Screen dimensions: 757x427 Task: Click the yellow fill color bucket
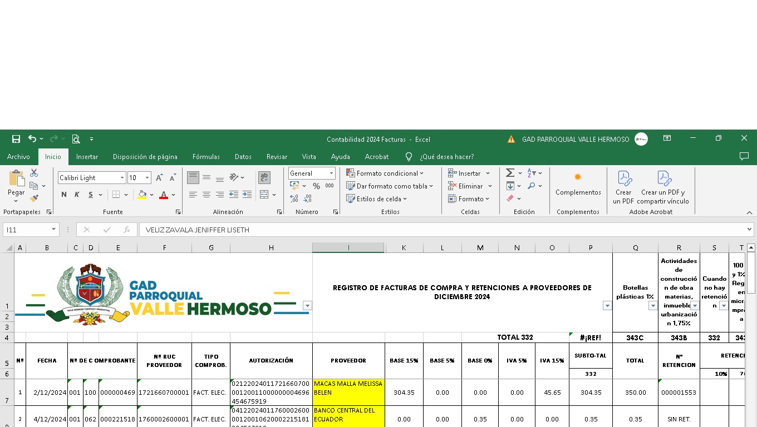142,195
